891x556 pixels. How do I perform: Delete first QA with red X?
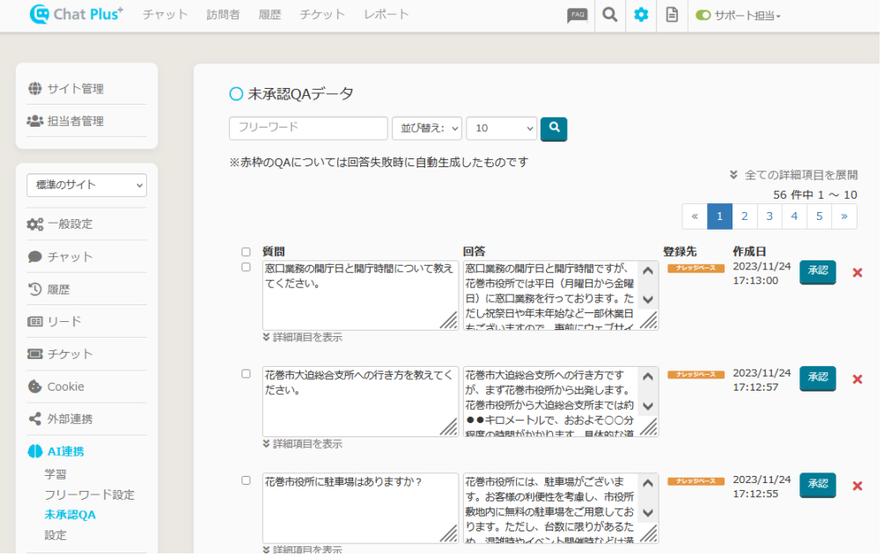pyautogui.click(x=857, y=273)
